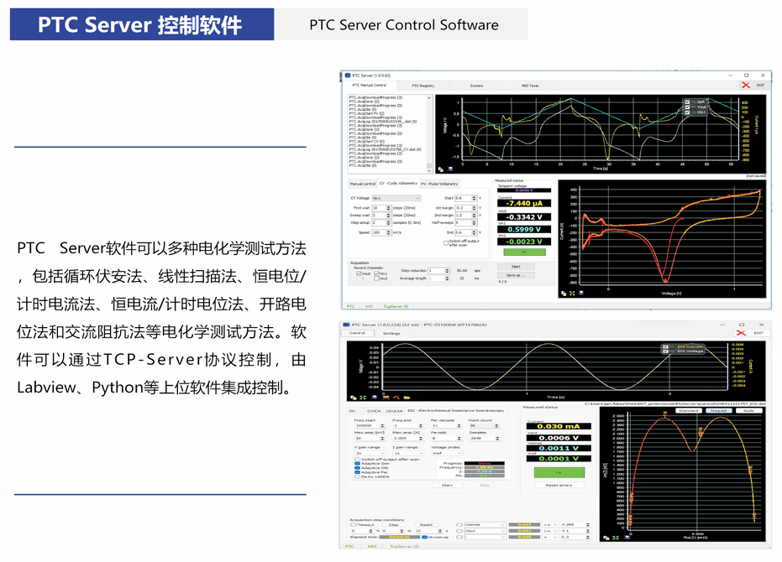Enable the Dis by xADDA checkbox

(x=357, y=476)
